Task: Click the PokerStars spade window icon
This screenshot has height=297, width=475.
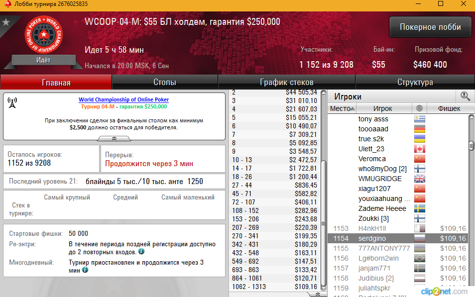Action: coord(7,4)
